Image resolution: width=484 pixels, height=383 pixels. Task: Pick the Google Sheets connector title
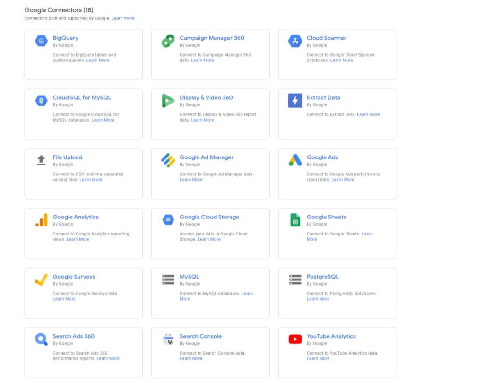pyautogui.click(x=326, y=217)
